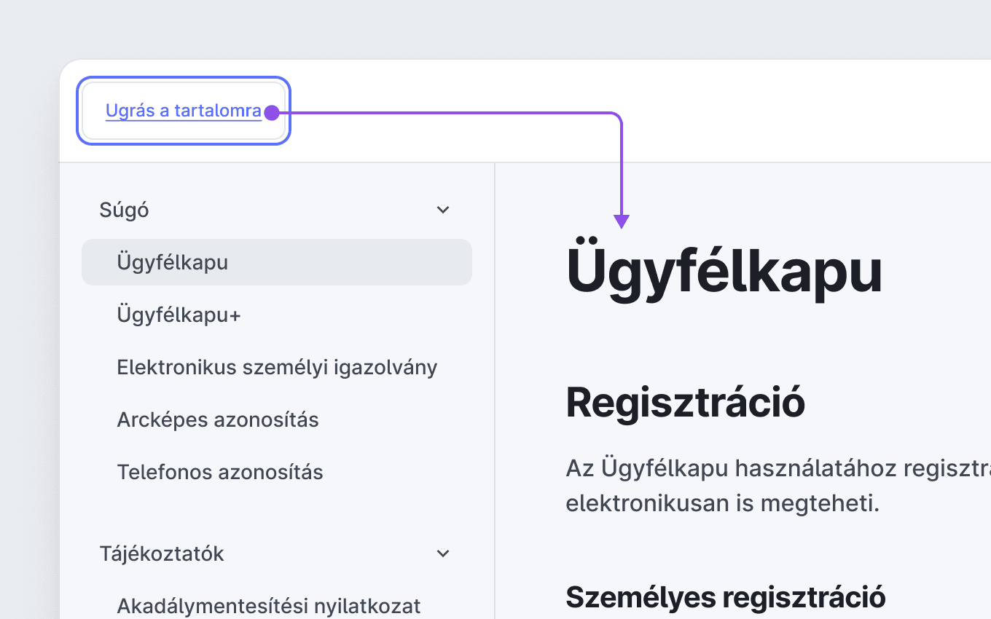Select Ügyfélkapu in the sidebar
The height and width of the screenshot is (619, 991).
point(277,262)
